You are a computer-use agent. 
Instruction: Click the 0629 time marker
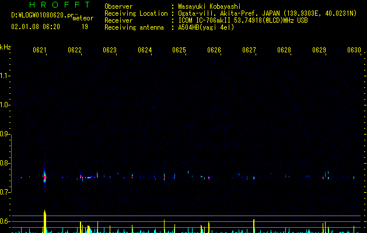pos(319,50)
